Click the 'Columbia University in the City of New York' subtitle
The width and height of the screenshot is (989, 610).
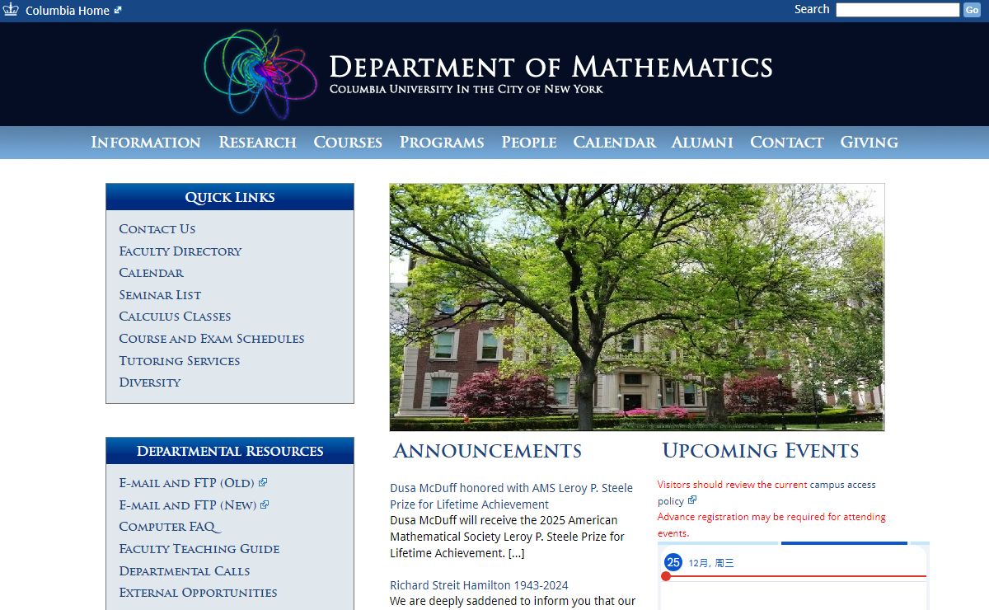466,89
